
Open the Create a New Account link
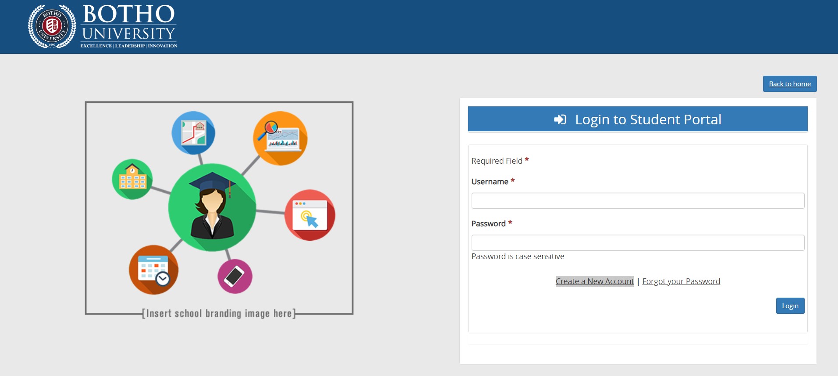594,281
